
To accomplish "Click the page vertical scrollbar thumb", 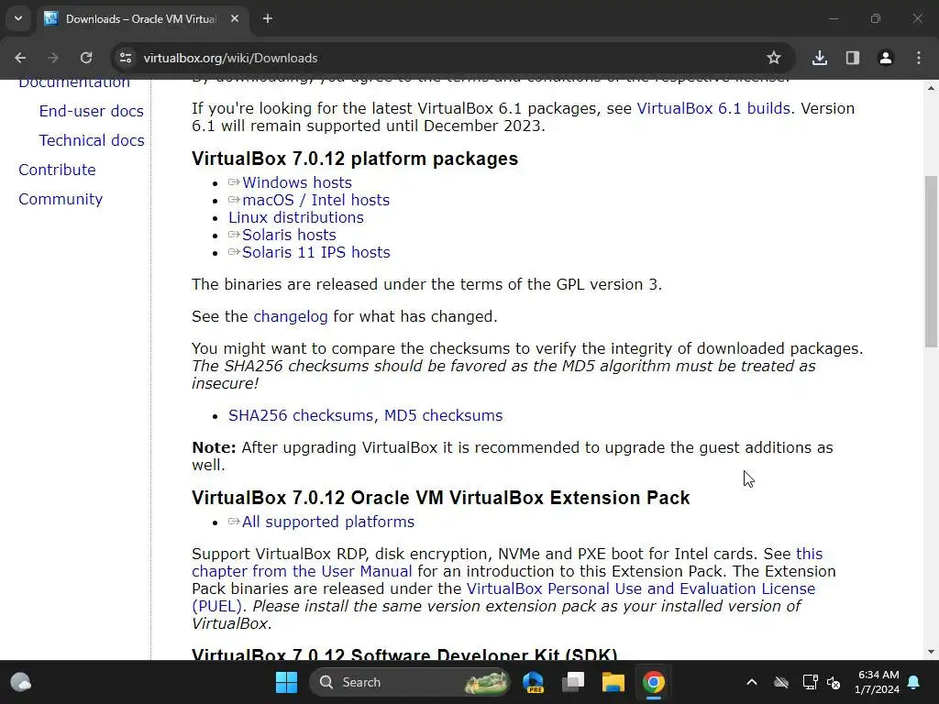I will point(931,261).
